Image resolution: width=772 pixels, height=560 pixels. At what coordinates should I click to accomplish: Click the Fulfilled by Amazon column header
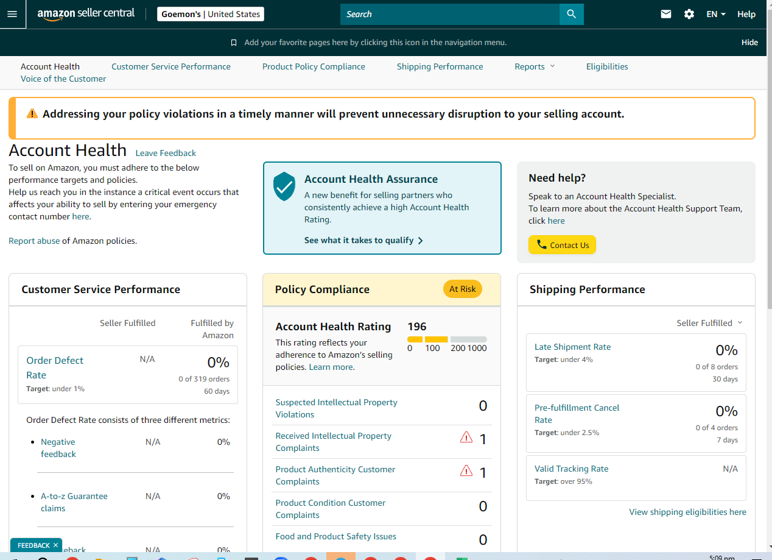pyautogui.click(x=212, y=329)
